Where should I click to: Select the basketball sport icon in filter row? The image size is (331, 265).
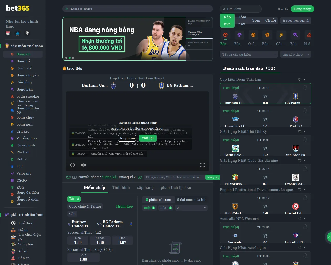(x=239, y=35)
